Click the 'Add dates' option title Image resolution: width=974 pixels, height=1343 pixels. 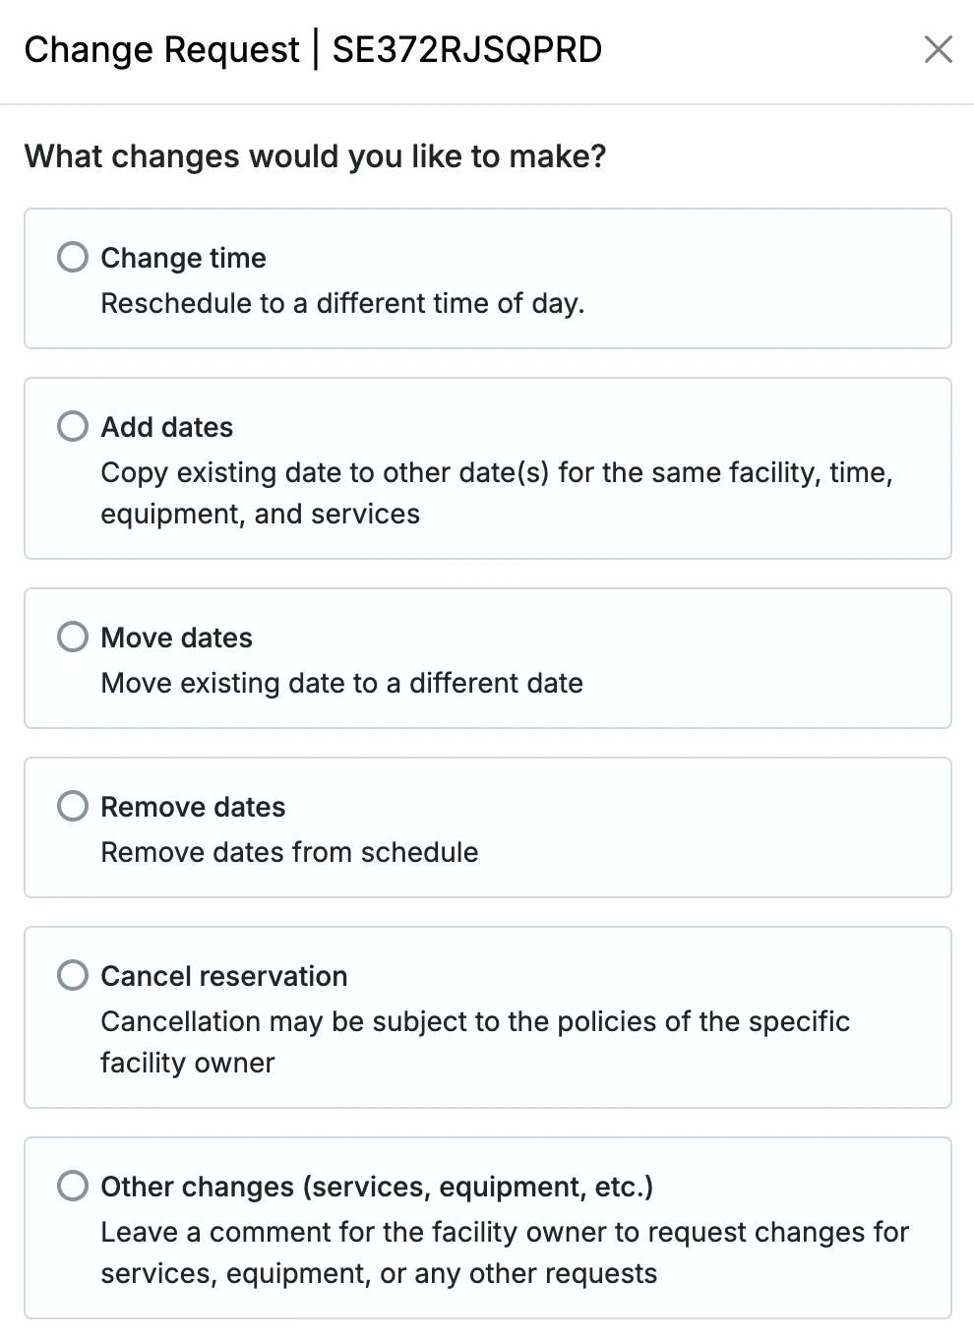pos(167,427)
